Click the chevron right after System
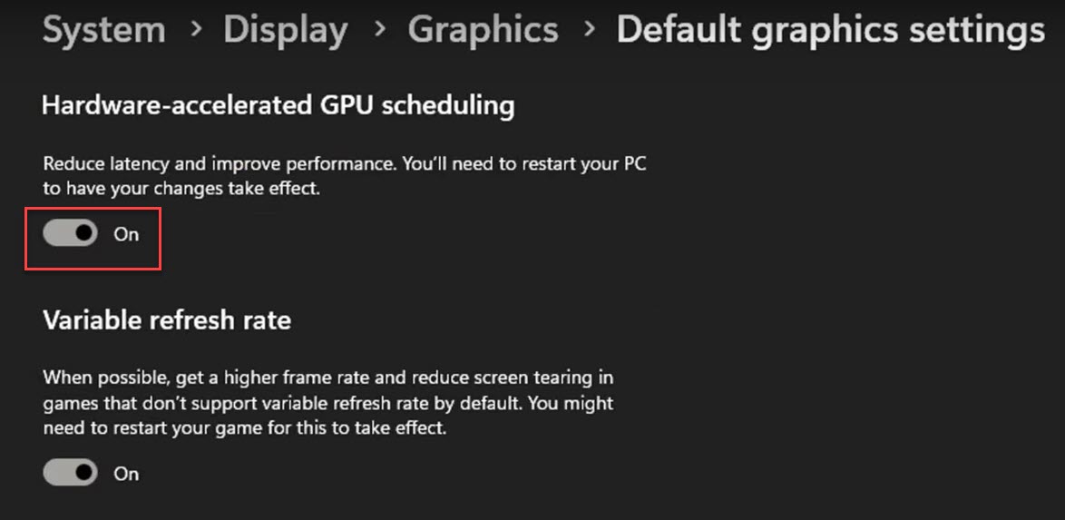Image resolution: width=1065 pixels, height=520 pixels. click(195, 31)
